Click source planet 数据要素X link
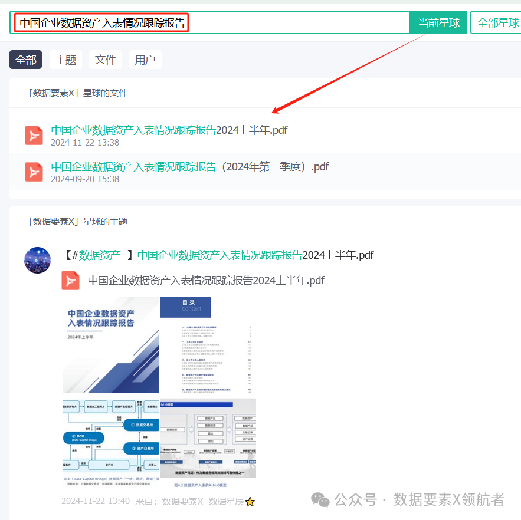 182,501
